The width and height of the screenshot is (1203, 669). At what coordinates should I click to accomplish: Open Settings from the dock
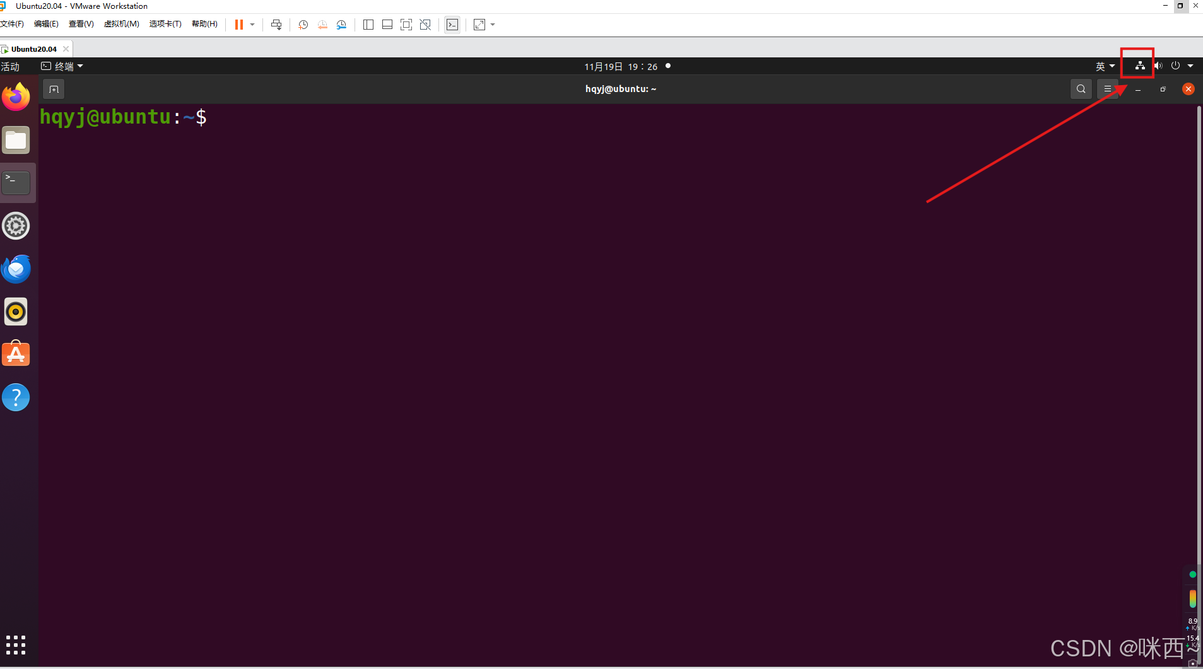pyautogui.click(x=16, y=226)
